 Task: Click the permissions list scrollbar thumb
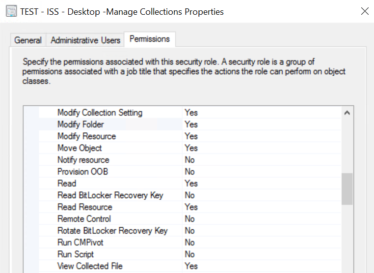coord(347,189)
